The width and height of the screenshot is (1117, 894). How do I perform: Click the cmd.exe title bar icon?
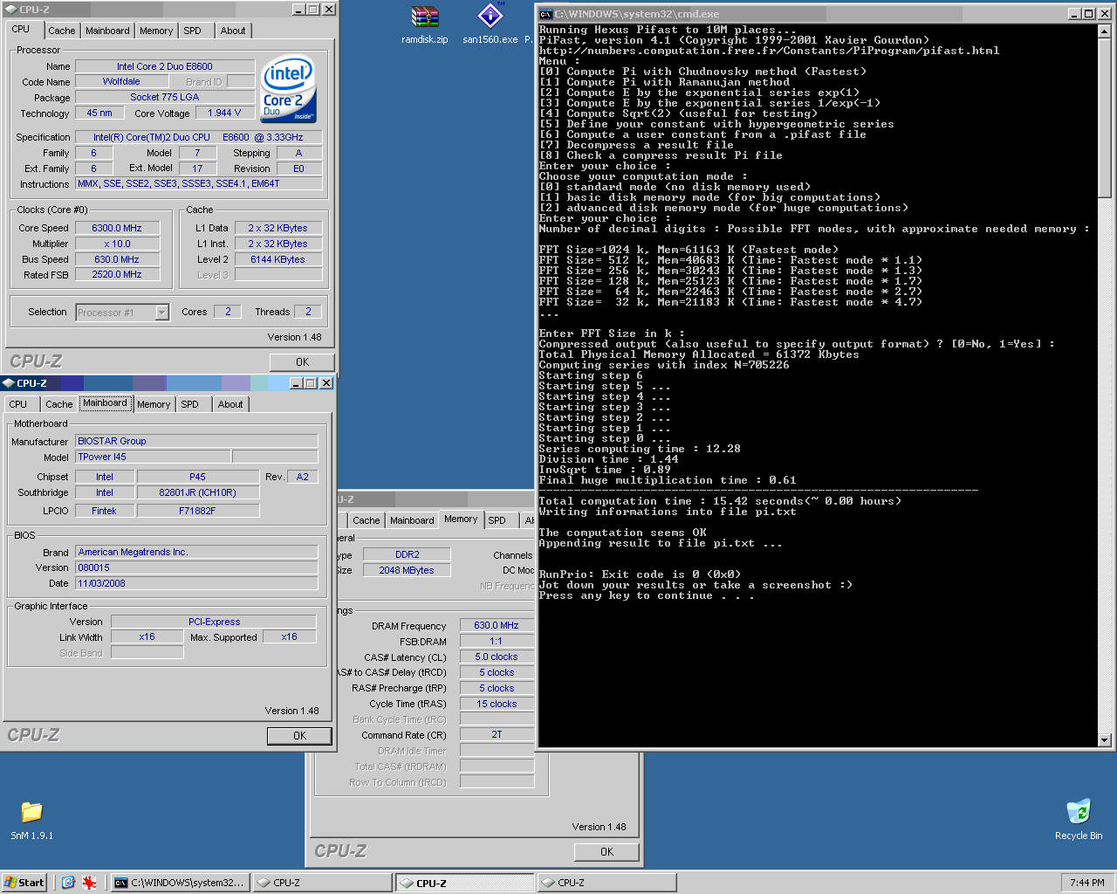pos(545,14)
